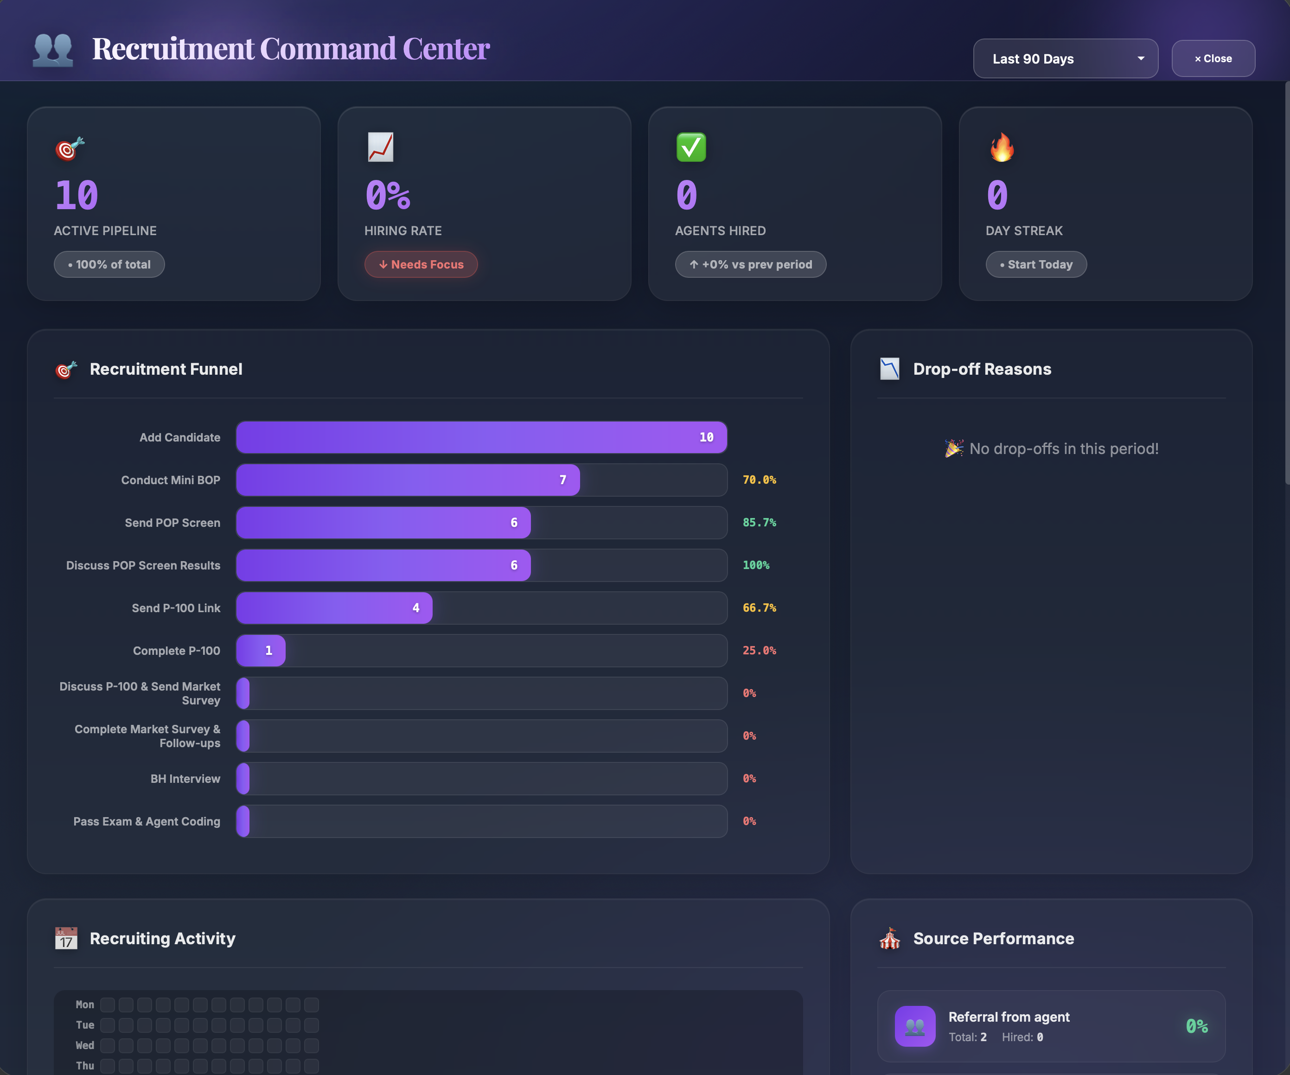Click the target icon next to Recruitment Funnel

click(x=65, y=369)
